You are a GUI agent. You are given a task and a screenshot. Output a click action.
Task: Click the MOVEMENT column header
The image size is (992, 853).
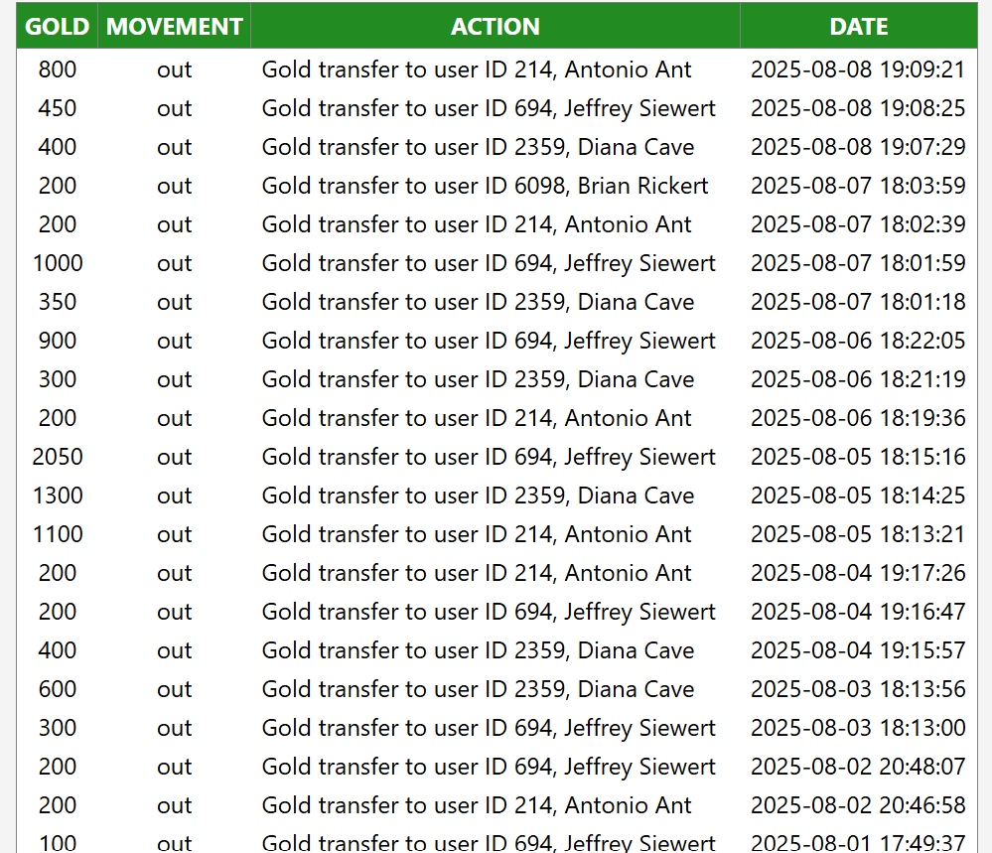[175, 27]
